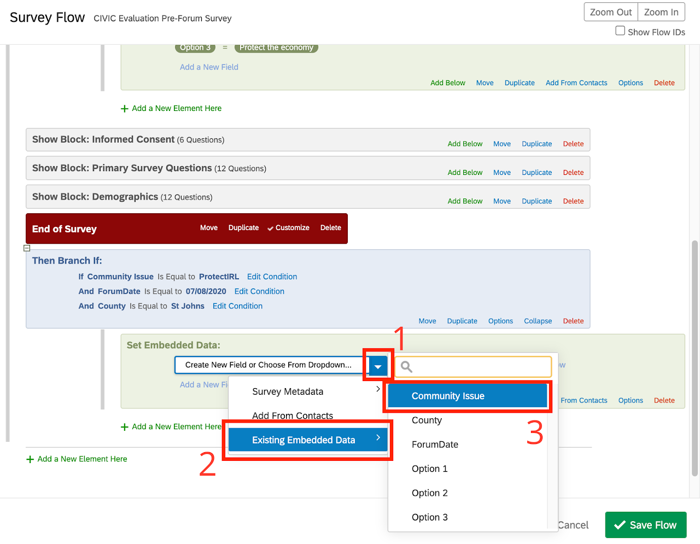Viewport: 700px width, 544px height.
Task: Enable the Show Flow IDs checkbox
Action: [x=620, y=31]
